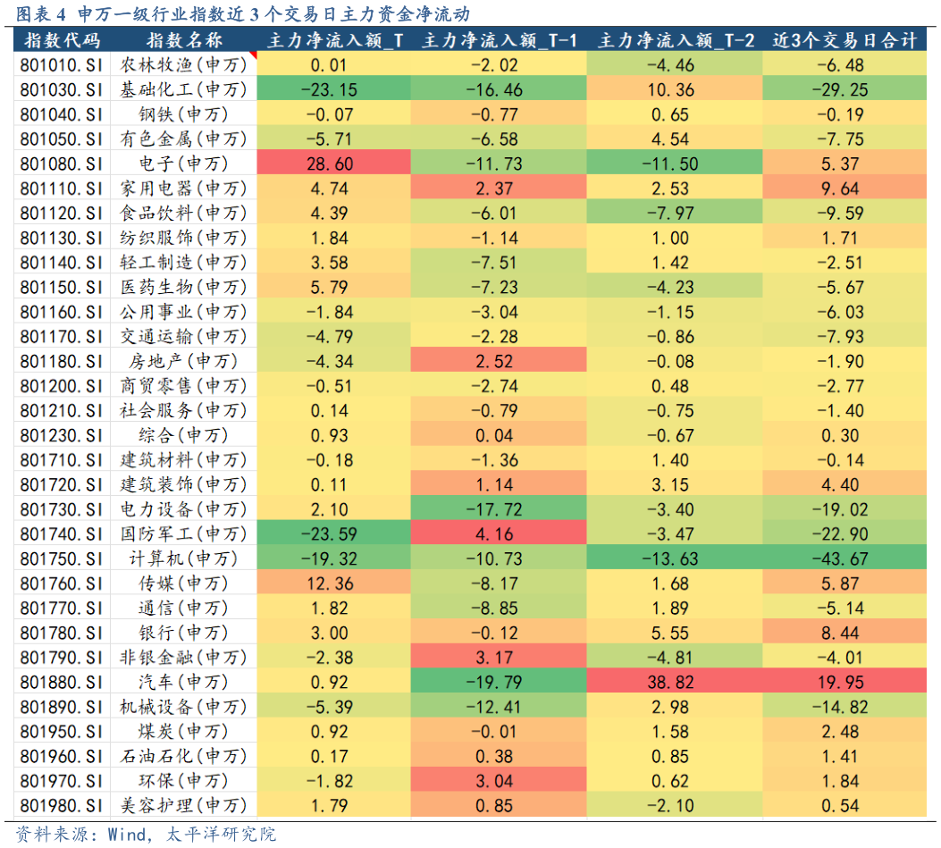941x848 pixels.
Task: Click the 医药生物(申万) name cell
Action: click(183, 287)
